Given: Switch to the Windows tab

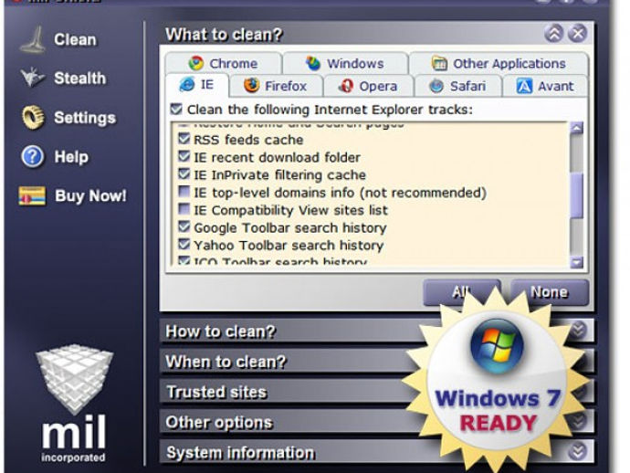Looking at the screenshot, I should (345, 63).
